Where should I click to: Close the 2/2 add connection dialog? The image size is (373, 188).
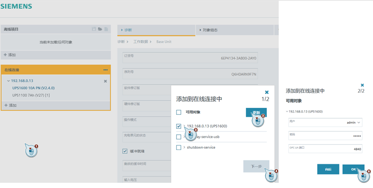pyautogui.click(x=362, y=84)
